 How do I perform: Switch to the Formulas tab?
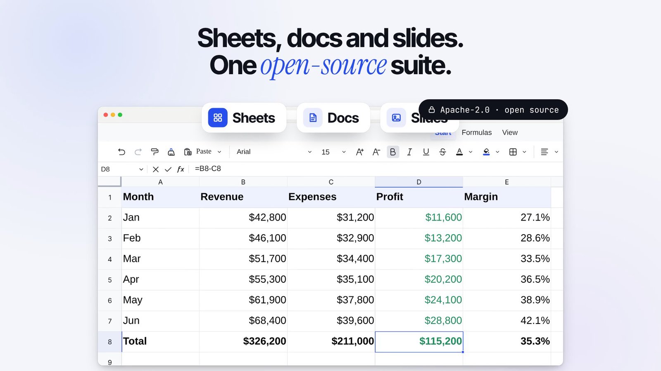477,132
